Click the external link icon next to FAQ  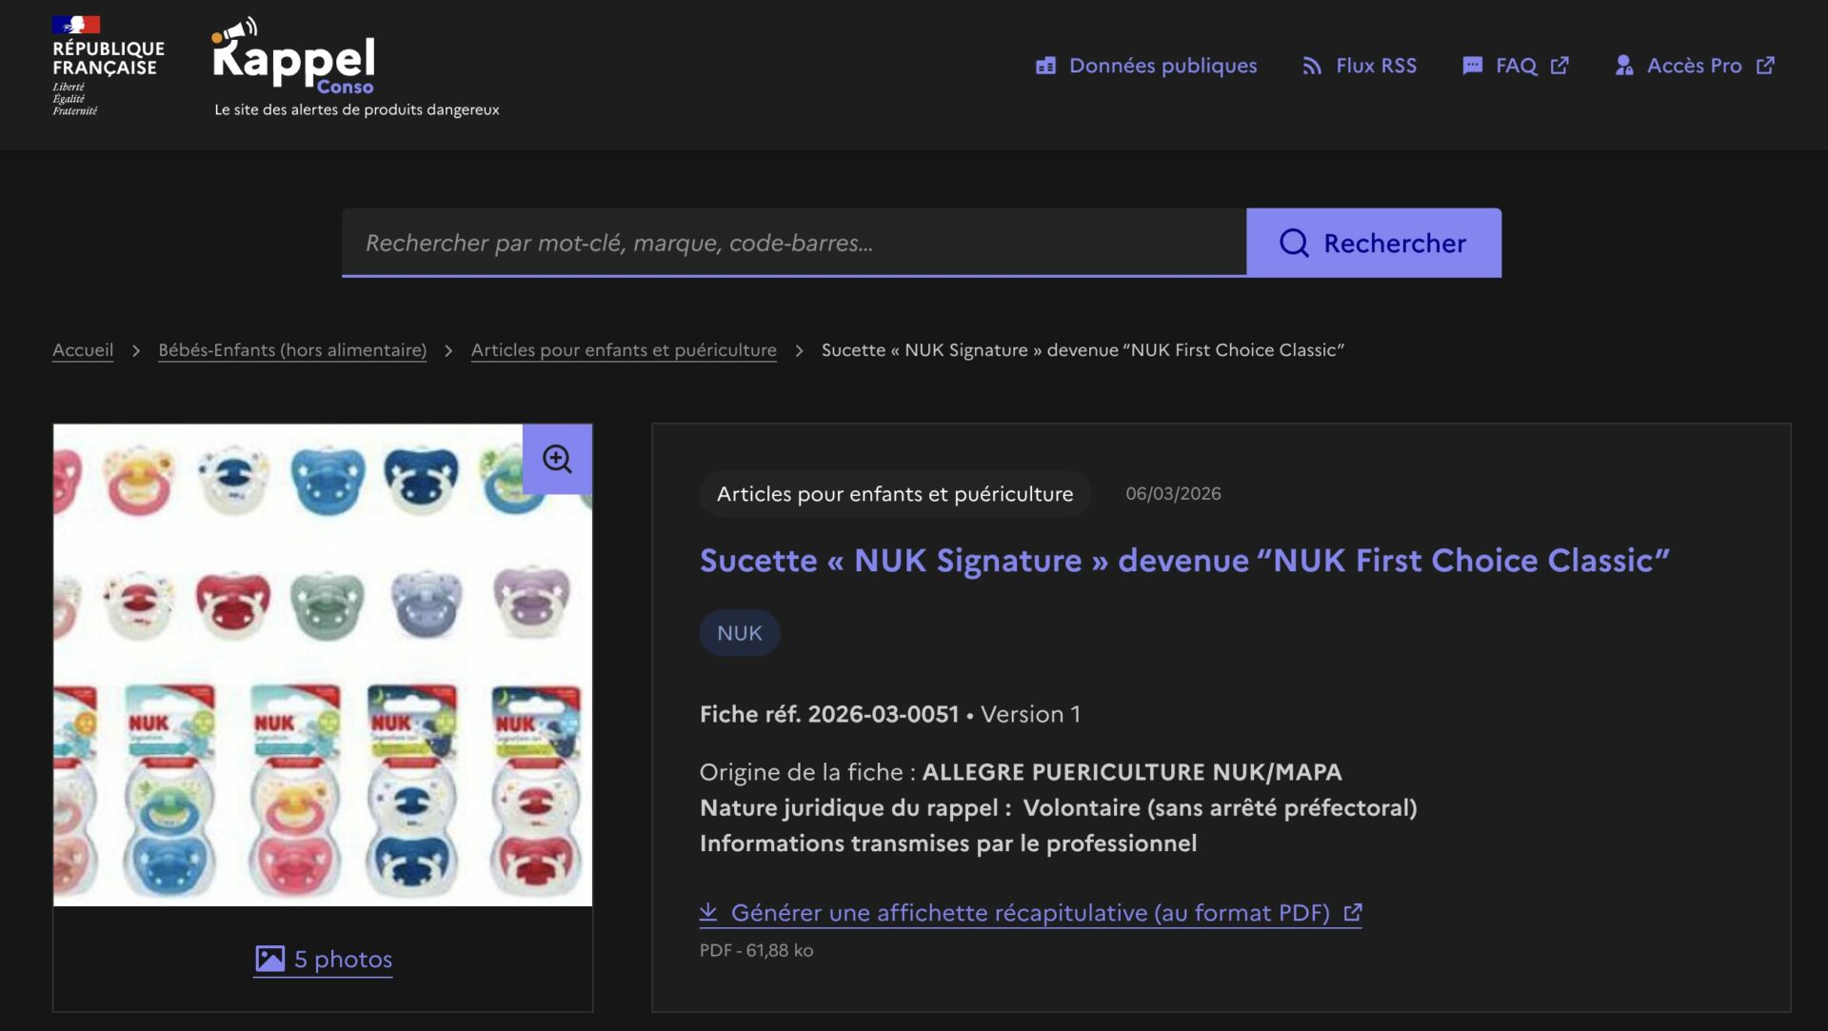click(1560, 65)
